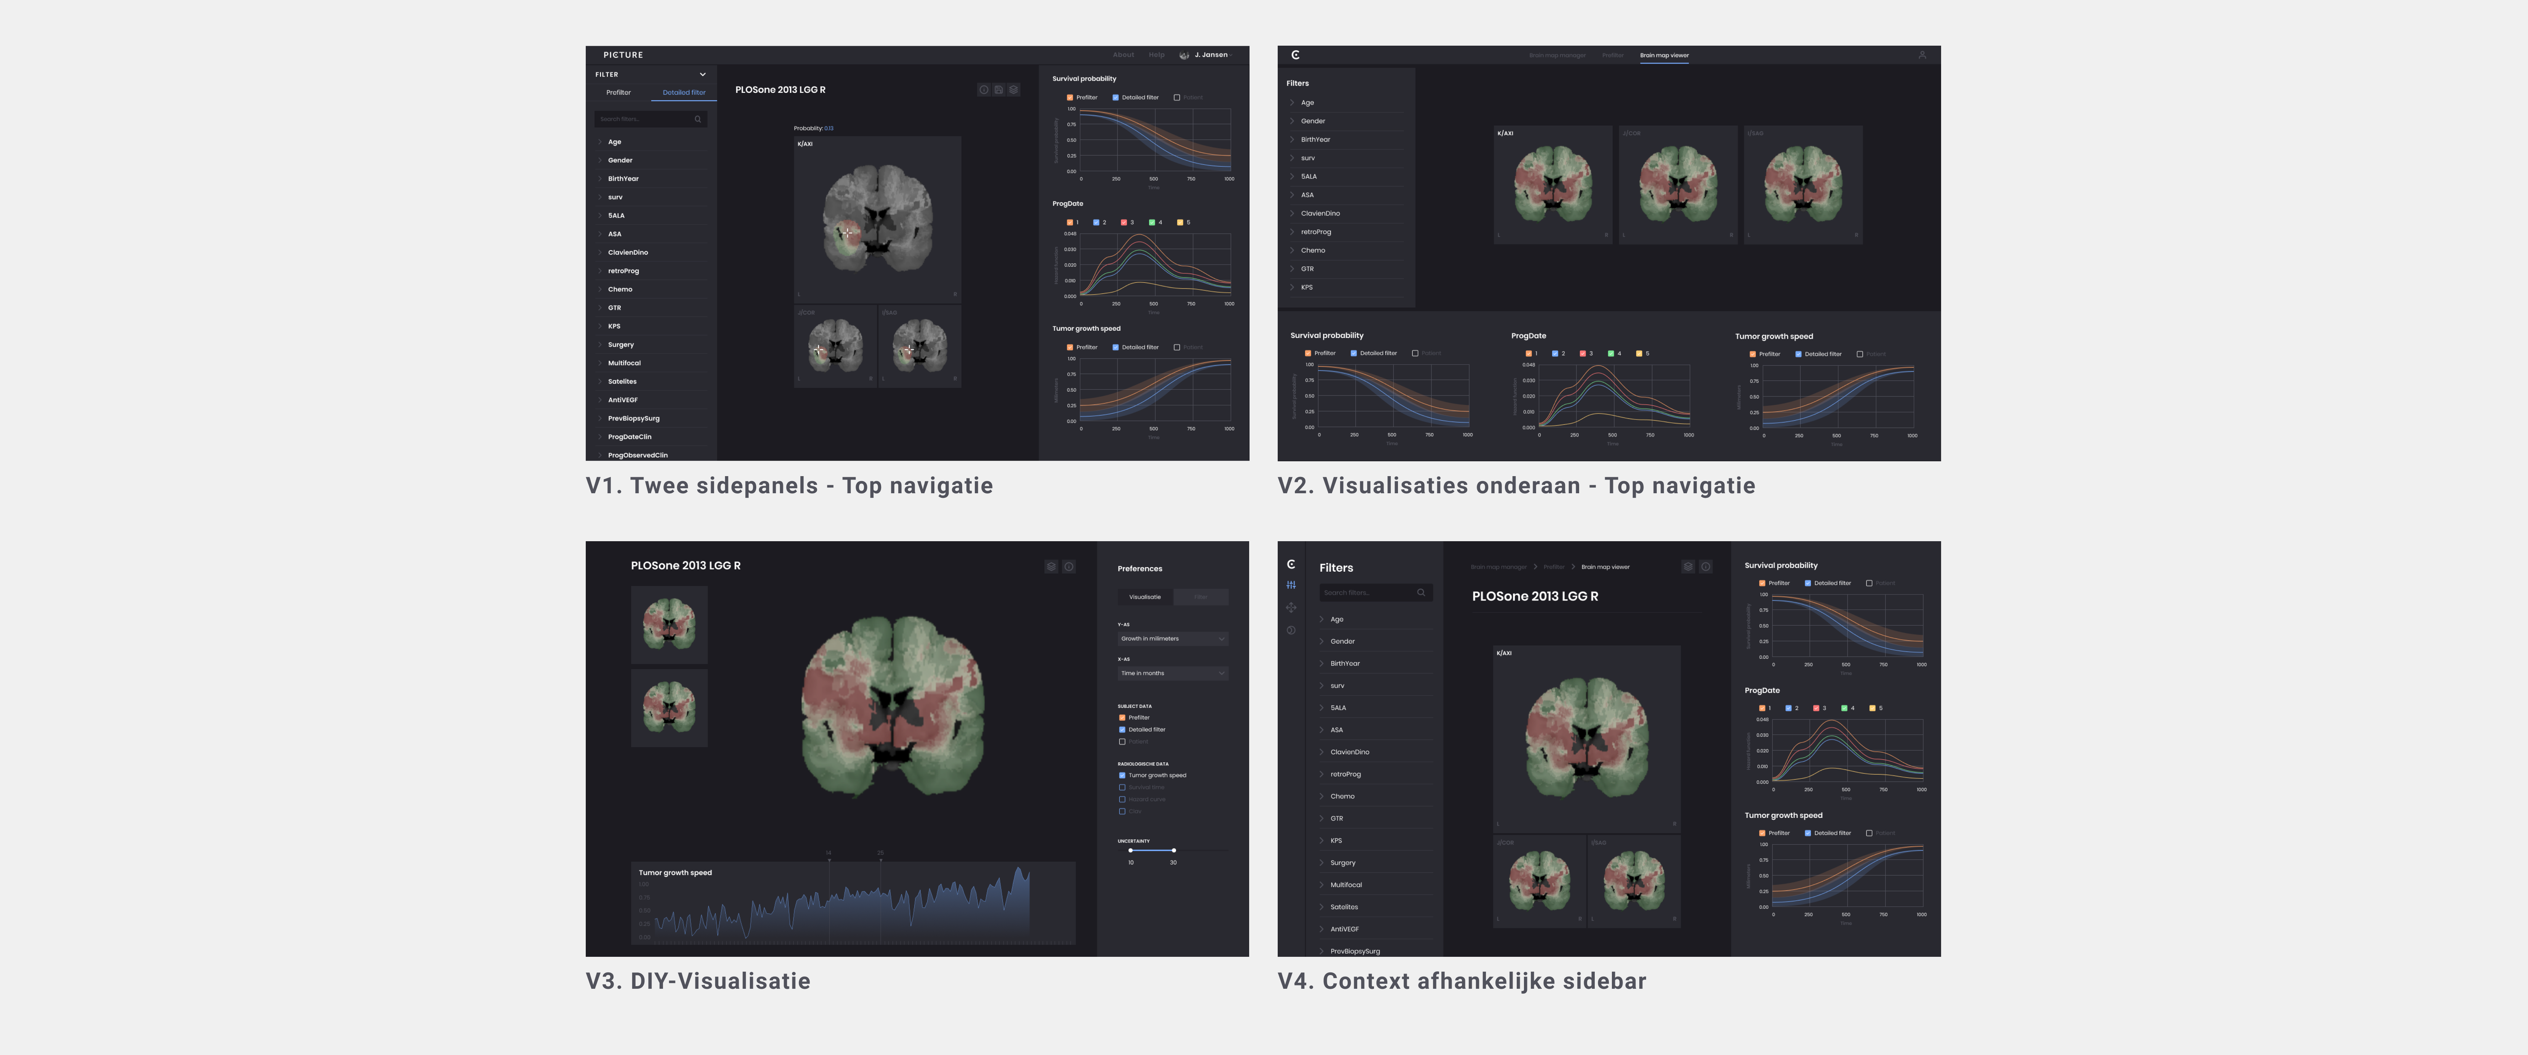Click the user profile icon in V2 top bar

point(1922,55)
